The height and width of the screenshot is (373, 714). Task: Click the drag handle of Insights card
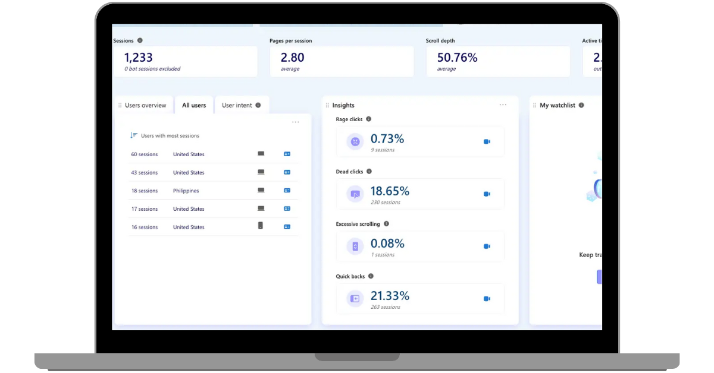(x=327, y=105)
